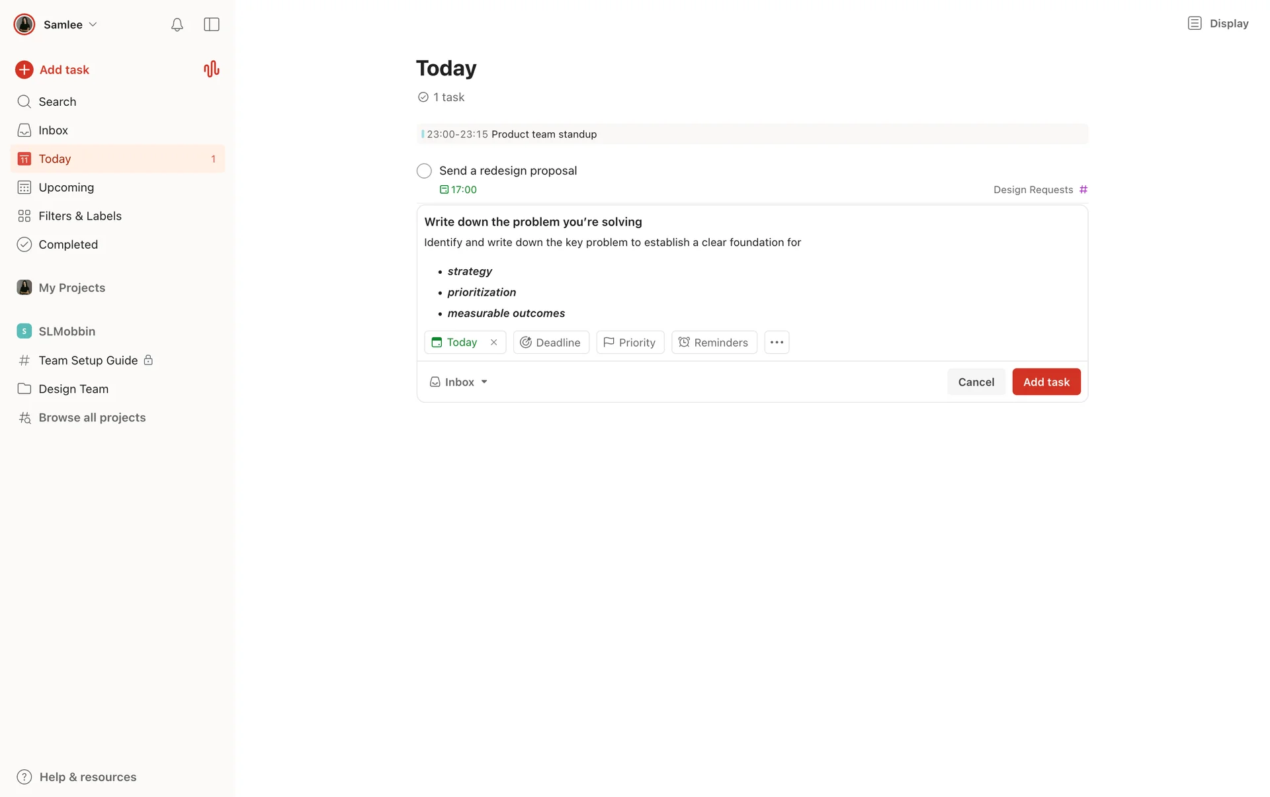
Task: Click the Display view options icon
Action: pos(1194,24)
